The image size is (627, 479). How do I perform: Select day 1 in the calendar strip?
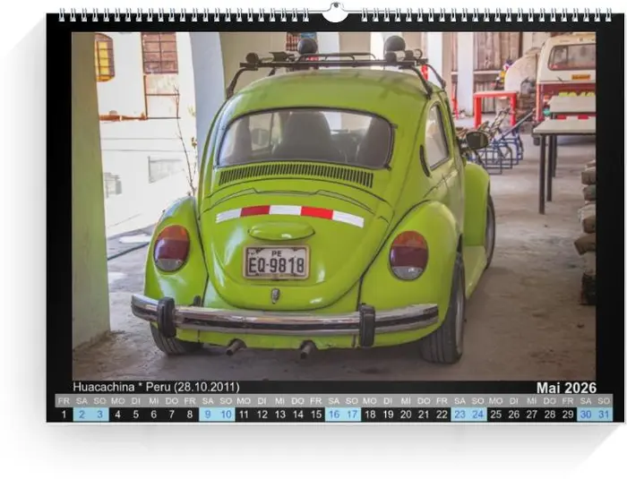tap(64, 415)
